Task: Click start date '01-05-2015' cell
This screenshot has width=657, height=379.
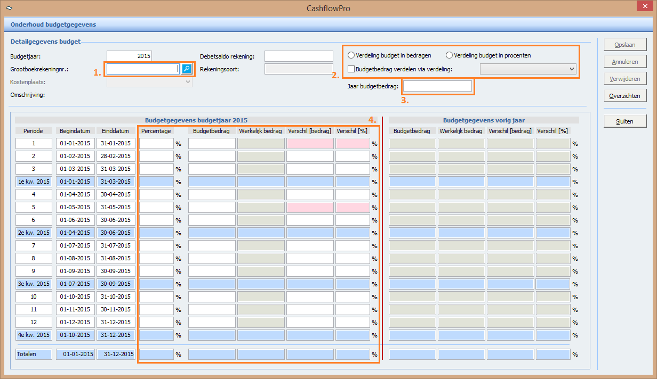Action: point(75,207)
